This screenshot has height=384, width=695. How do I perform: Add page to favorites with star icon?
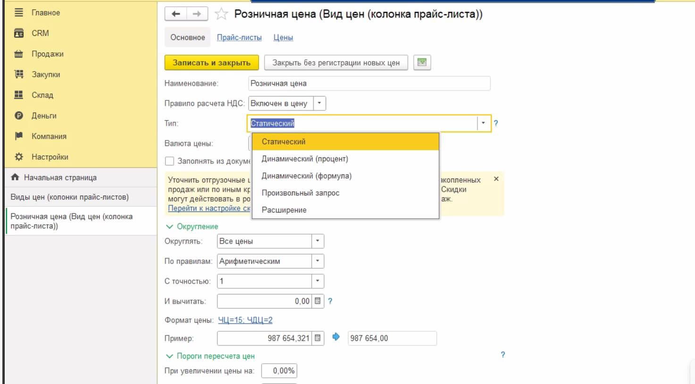click(221, 14)
